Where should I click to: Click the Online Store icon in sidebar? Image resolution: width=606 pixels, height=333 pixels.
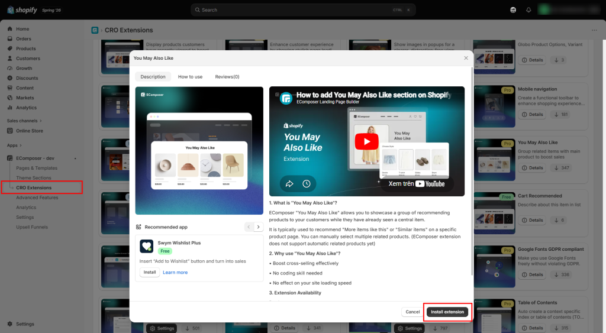(9, 131)
